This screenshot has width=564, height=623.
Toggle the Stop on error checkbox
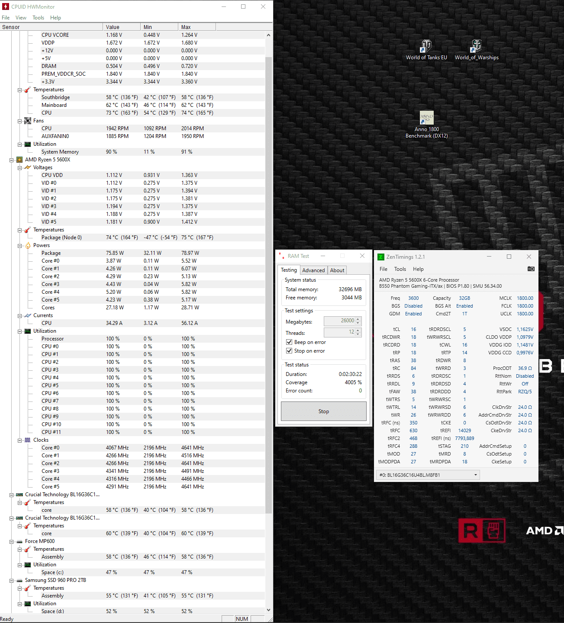[x=289, y=350]
